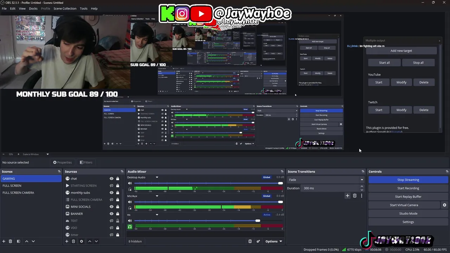Toggle Mic/Aux monitoring icon
Viewport: 450px width, 253px height.
[x=130, y=208]
